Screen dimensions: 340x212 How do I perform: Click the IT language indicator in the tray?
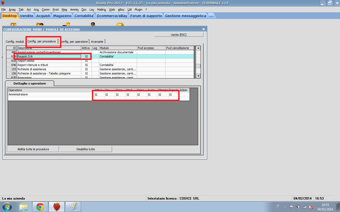[x=278, y=206]
